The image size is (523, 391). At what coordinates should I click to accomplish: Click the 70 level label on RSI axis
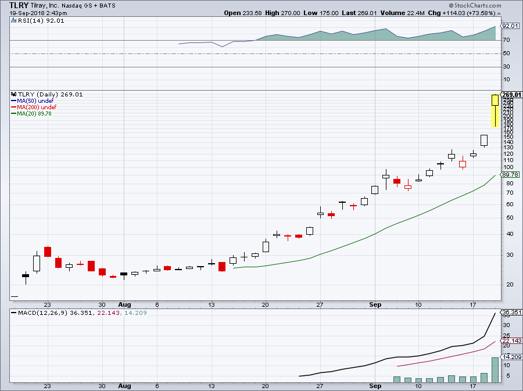(x=506, y=40)
